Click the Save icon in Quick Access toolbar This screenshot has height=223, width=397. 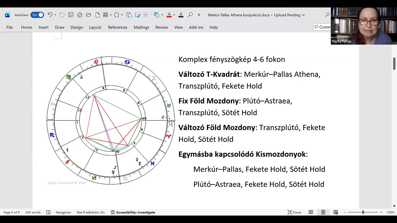pyautogui.click(x=71, y=15)
